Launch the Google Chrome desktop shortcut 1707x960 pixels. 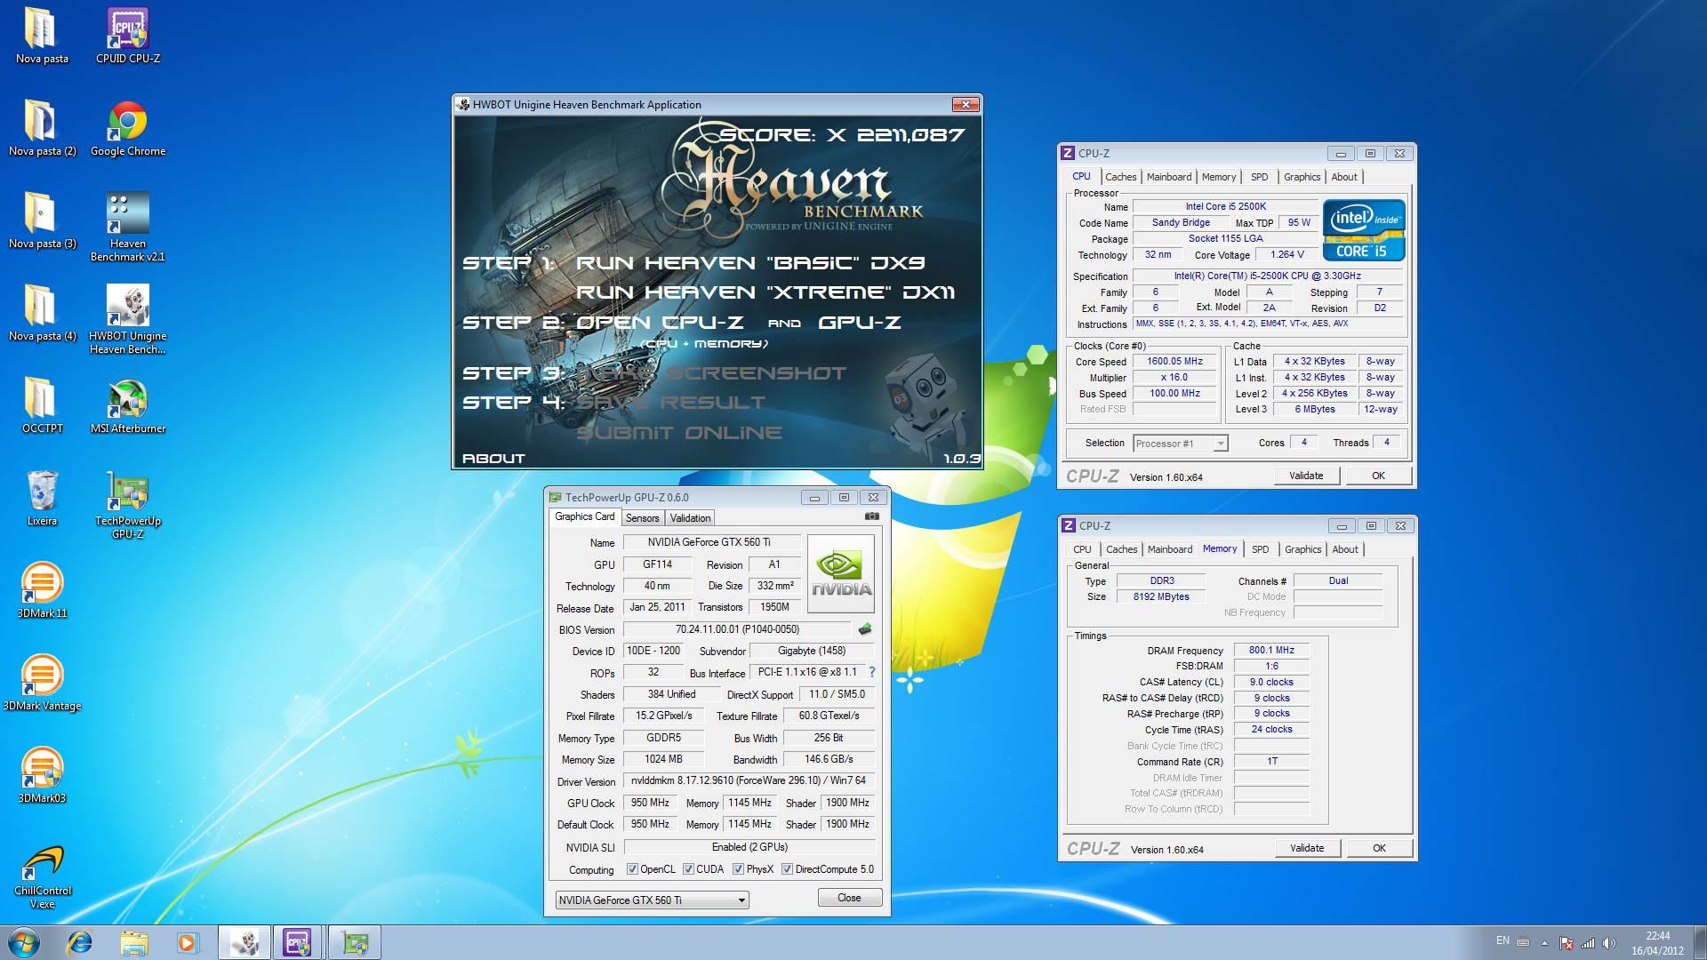point(127,128)
